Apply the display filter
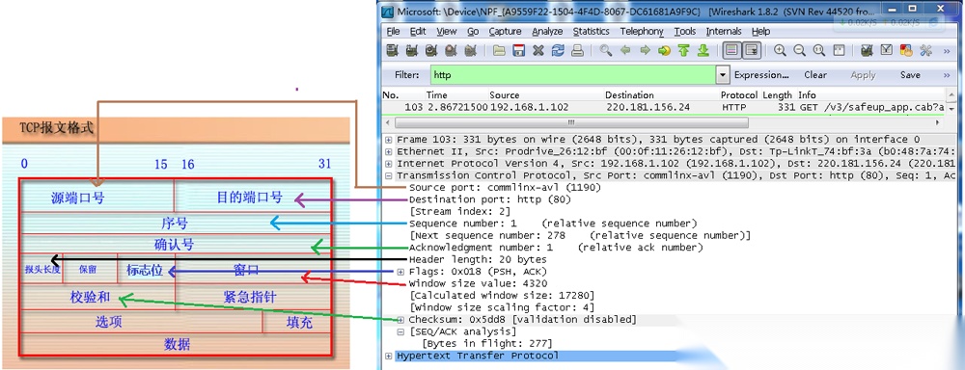This screenshot has width=965, height=370. click(863, 75)
